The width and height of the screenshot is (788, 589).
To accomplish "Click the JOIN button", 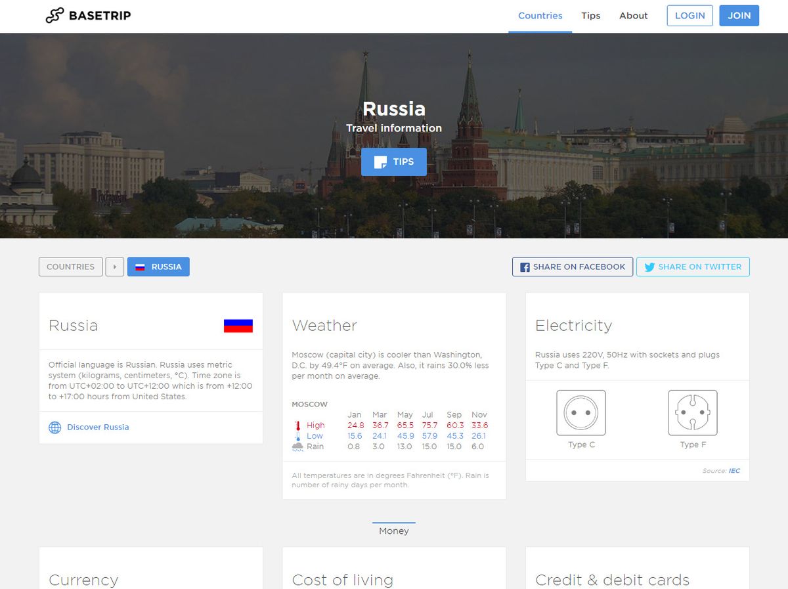I will click(739, 15).
